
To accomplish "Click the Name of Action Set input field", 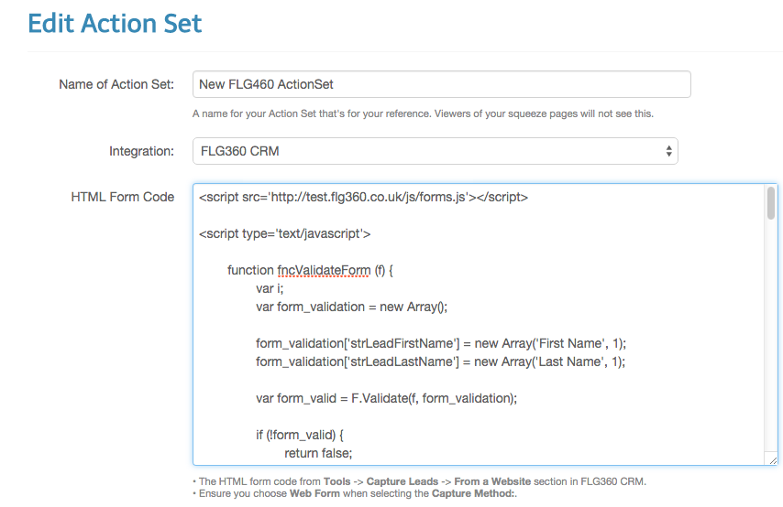I will pyautogui.click(x=441, y=84).
